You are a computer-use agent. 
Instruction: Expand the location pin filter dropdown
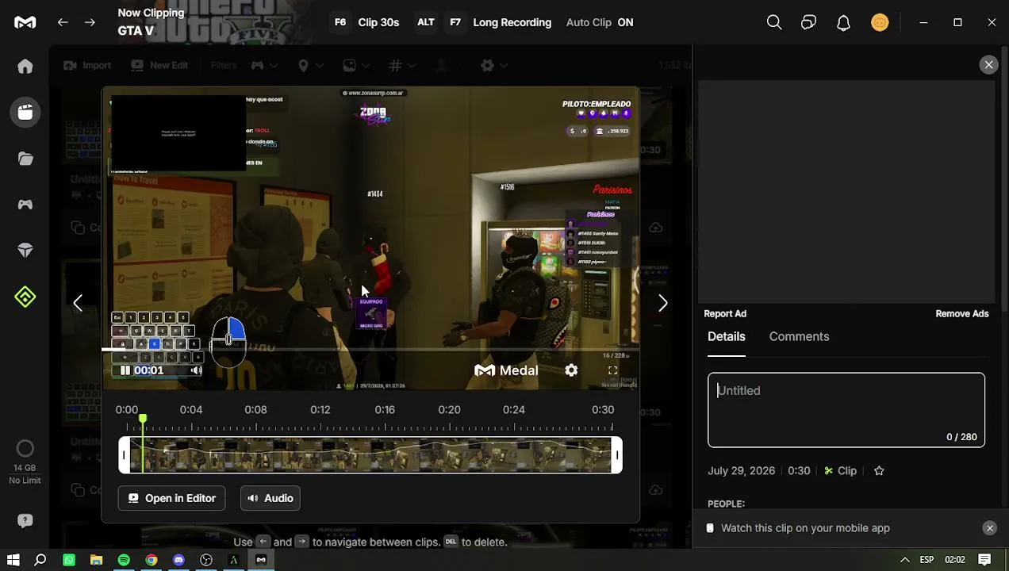click(310, 65)
